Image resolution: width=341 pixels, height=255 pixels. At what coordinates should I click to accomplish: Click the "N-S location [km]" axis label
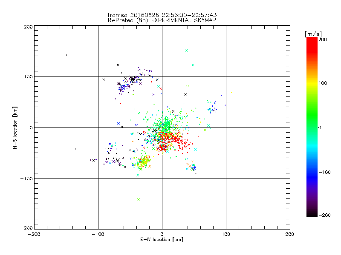(x=15, y=127)
